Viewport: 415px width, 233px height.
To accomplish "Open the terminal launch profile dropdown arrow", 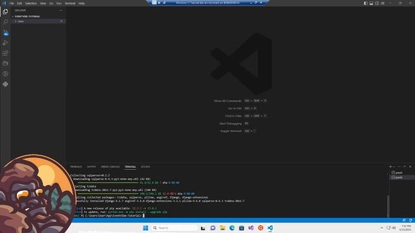I will (394, 167).
